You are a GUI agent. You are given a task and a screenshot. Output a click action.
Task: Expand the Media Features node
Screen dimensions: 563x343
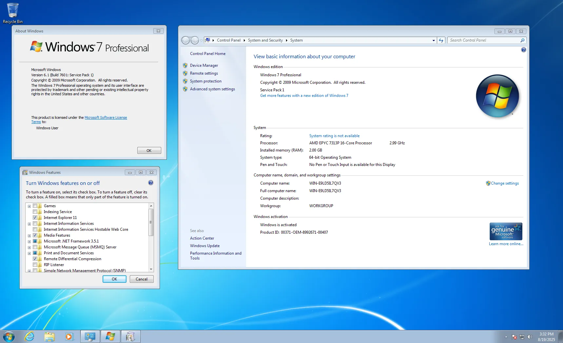[29, 236]
